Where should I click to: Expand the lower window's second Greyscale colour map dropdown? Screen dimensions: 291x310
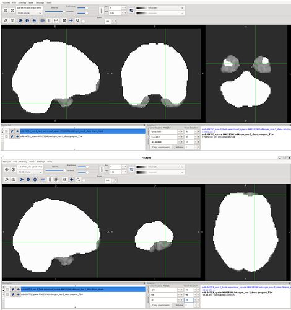160,172
